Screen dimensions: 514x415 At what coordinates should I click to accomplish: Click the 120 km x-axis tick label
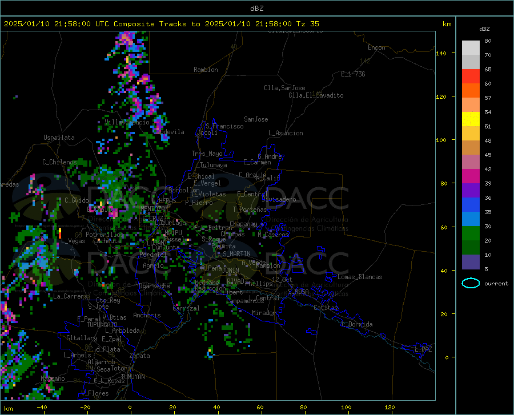tap(389, 407)
